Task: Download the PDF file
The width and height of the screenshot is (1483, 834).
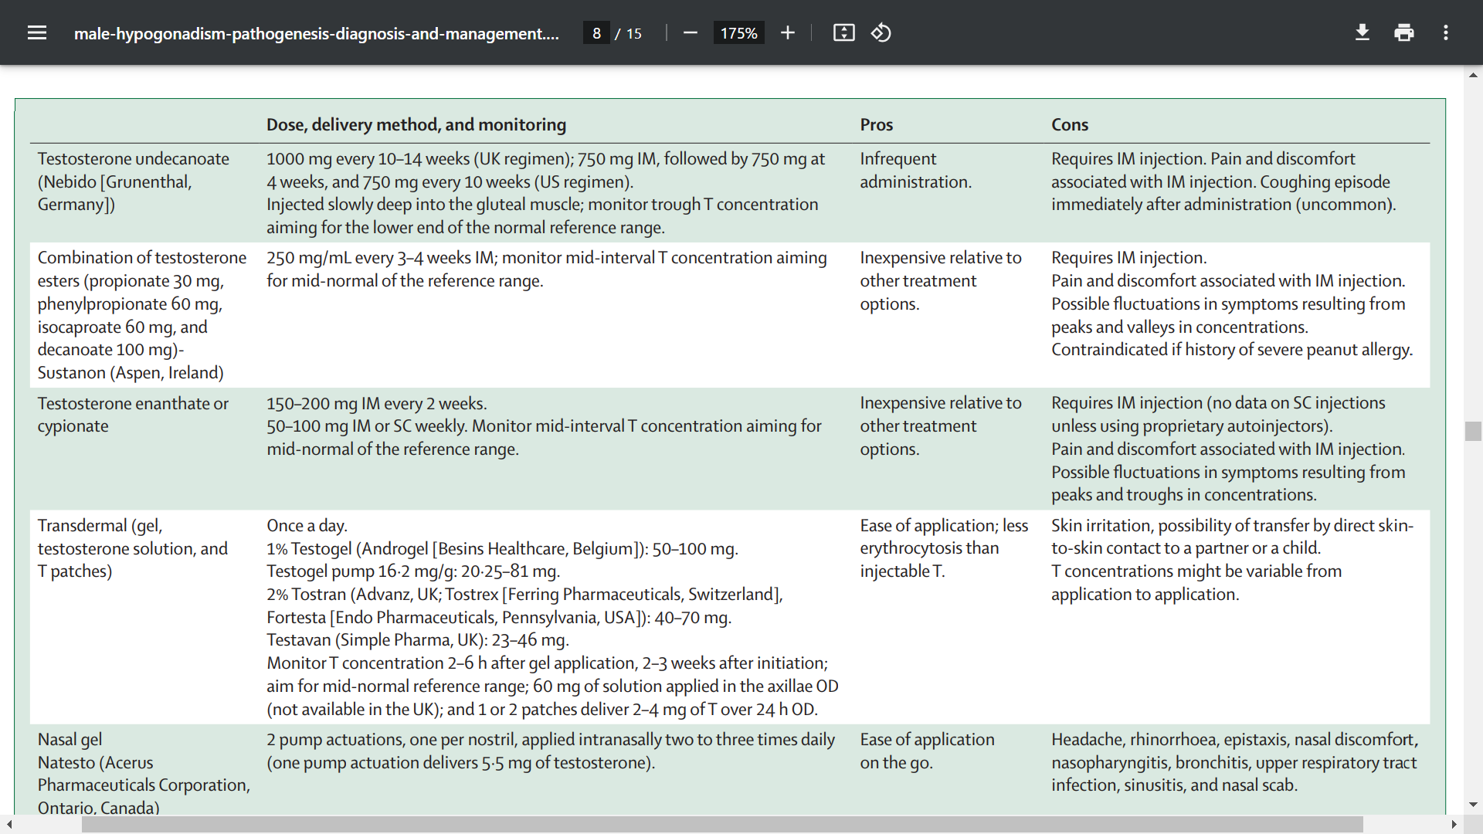Action: point(1363,33)
